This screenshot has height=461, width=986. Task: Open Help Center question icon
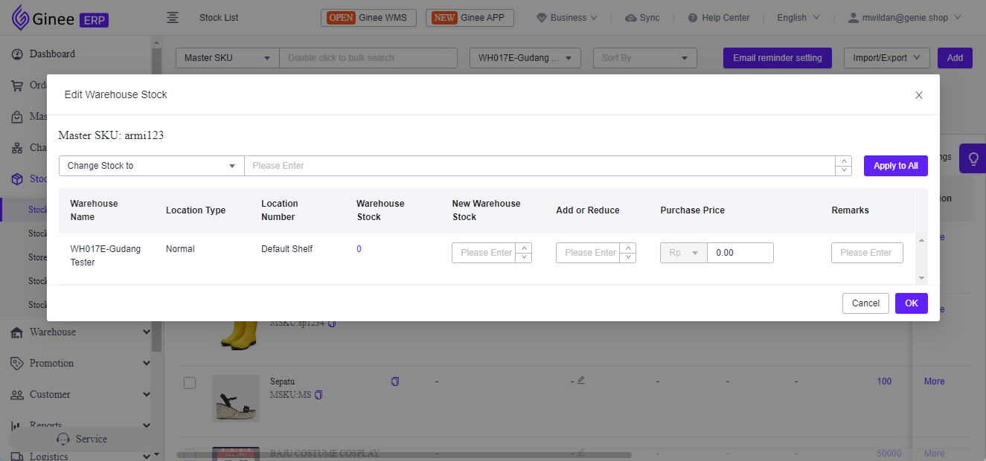693,18
